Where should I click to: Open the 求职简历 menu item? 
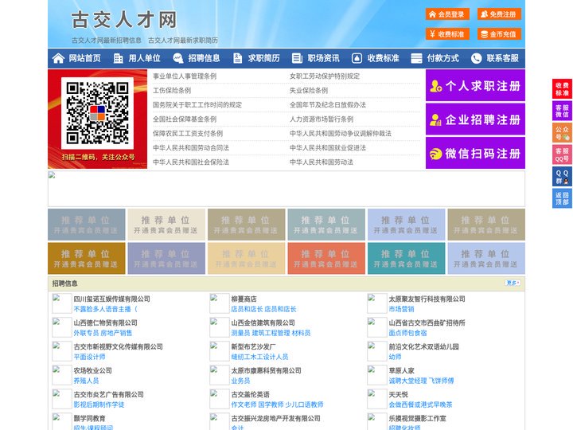[263, 58]
